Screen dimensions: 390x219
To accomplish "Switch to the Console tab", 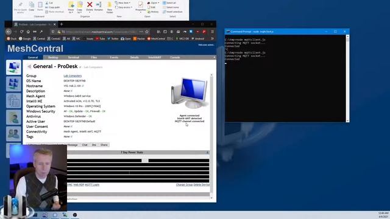I will pos(175,57).
